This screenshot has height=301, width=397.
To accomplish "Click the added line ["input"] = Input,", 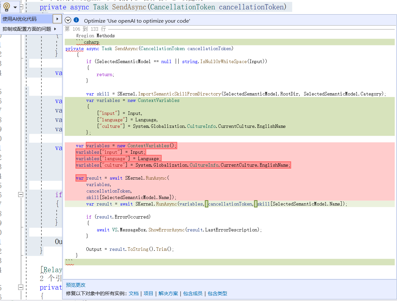I will tap(119, 113).
